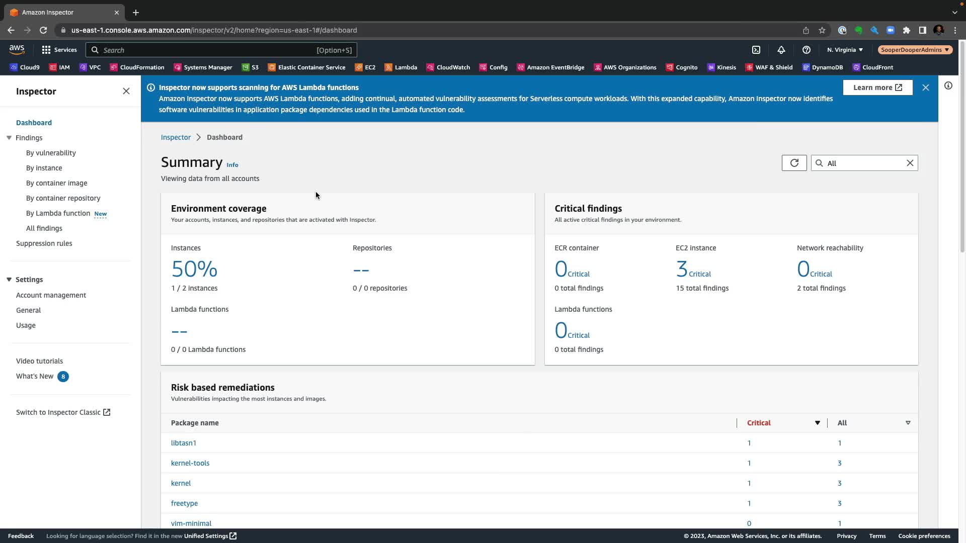Click the notifications bell icon
Image resolution: width=966 pixels, height=543 pixels.
coord(781,50)
